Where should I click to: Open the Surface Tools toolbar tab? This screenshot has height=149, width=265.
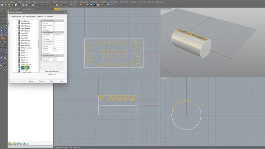(84, 2)
